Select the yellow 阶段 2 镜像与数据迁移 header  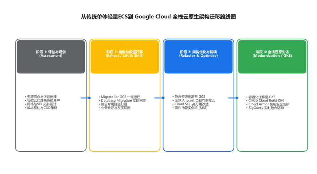125,57
